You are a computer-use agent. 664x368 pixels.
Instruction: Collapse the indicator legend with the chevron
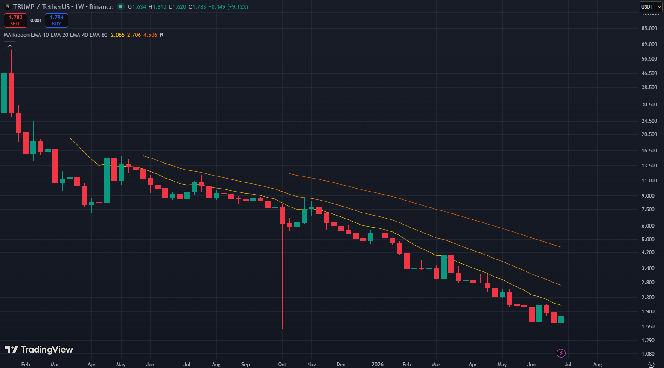pyautogui.click(x=10, y=46)
